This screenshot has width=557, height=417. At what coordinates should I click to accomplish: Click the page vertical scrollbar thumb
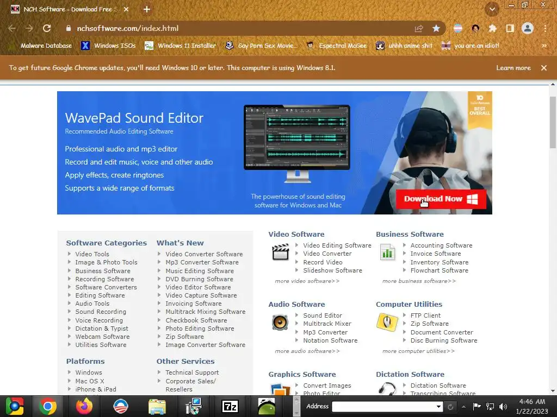(553, 122)
